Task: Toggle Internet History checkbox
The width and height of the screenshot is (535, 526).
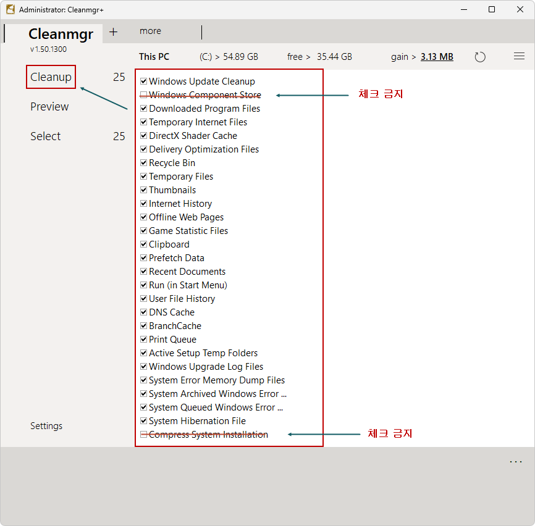Action: tap(144, 204)
